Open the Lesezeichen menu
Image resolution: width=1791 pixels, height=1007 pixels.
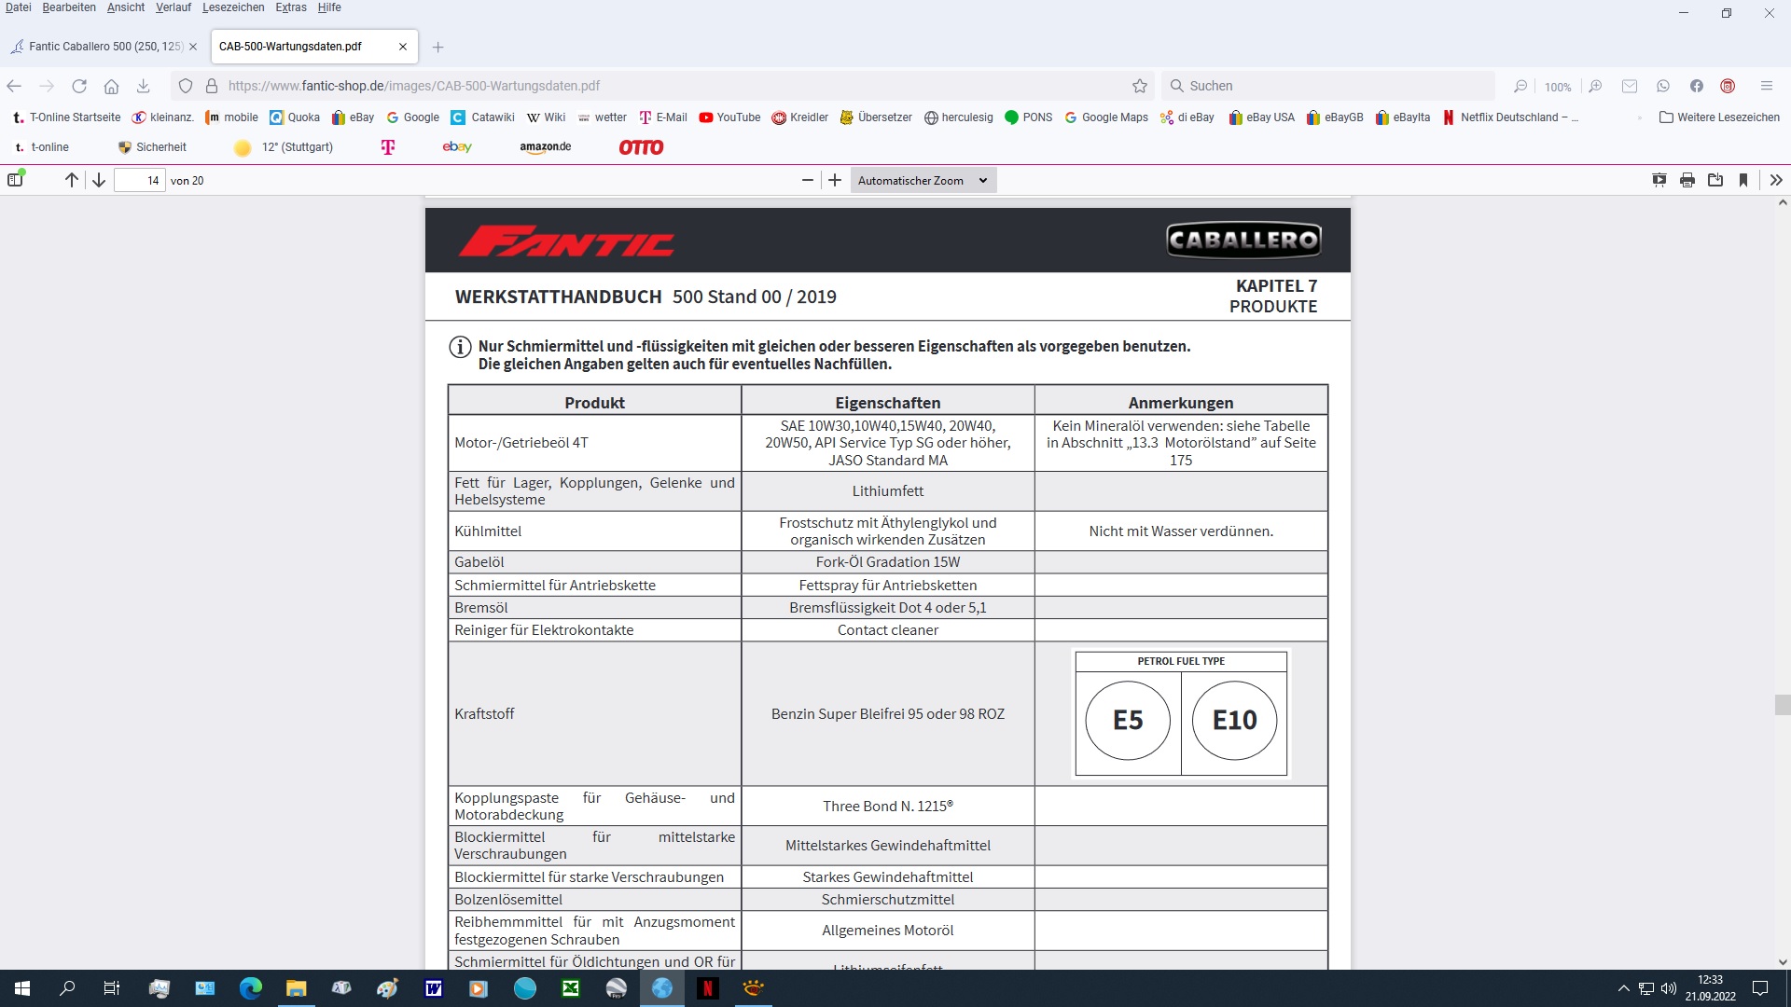(233, 7)
